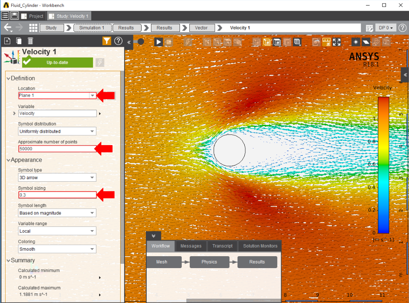Go back with the left arrow
Viewport: 409px width, 303px height.
pos(8,28)
